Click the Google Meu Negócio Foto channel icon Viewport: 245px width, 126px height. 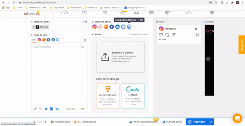pyautogui.click(x=129, y=26)
